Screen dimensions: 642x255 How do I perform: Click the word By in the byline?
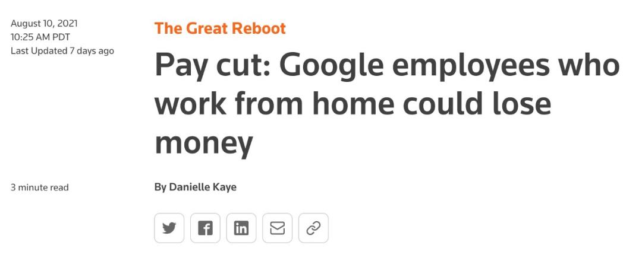click(160, 187)
